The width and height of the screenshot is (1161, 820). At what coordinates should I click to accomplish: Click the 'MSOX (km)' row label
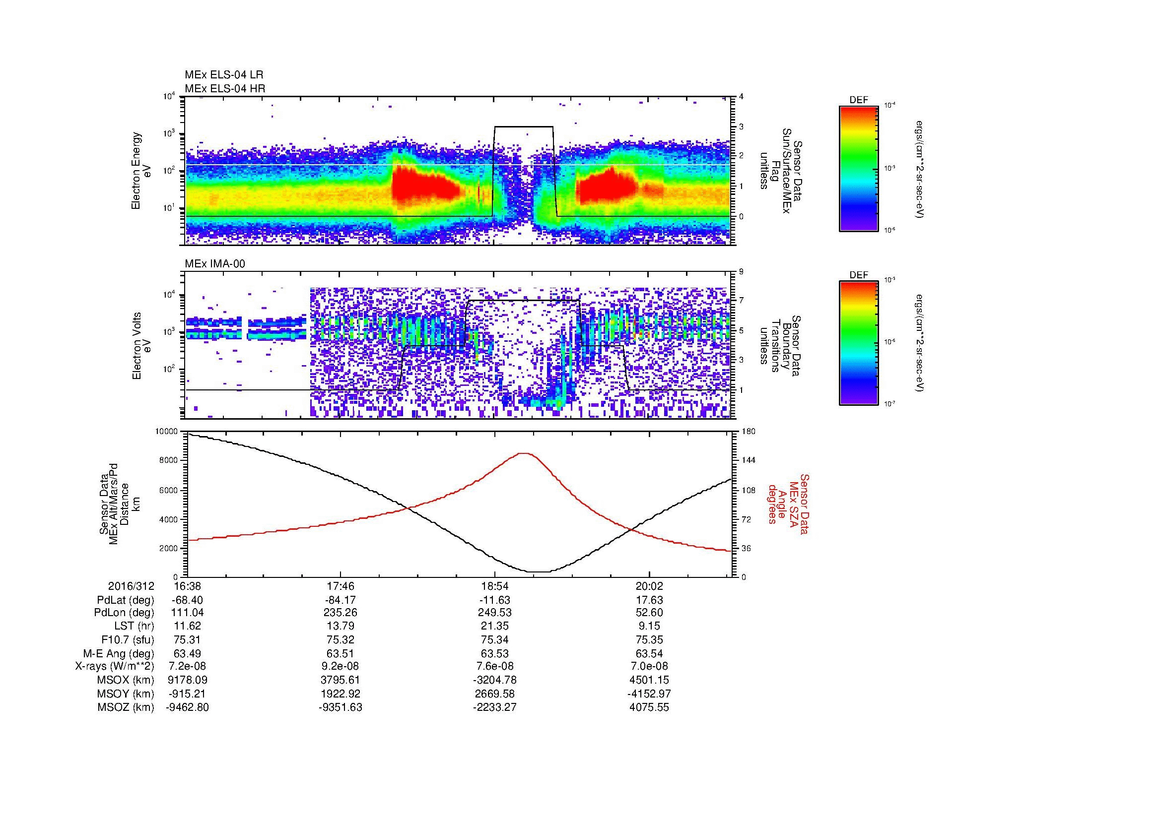tap(126, 680)
